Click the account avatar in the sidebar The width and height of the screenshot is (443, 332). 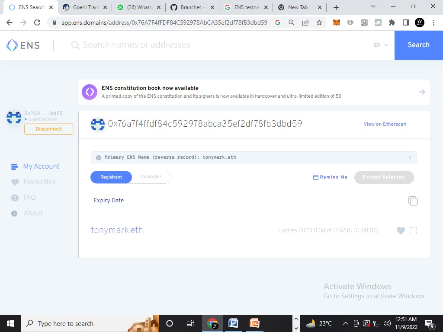click(x=14, y=118)
